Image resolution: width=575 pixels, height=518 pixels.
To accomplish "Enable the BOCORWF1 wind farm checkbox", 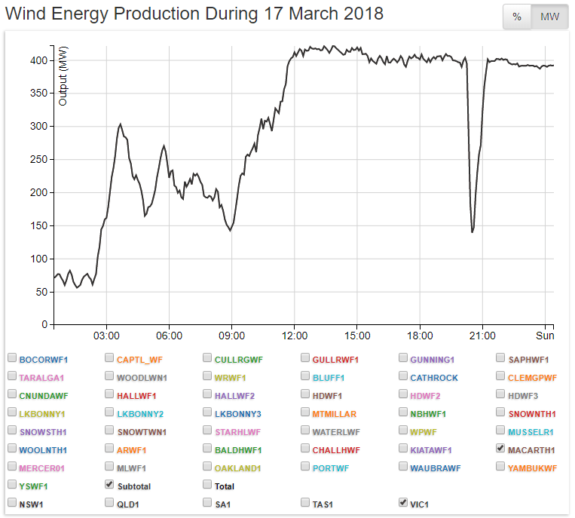I will click(12, 357).
